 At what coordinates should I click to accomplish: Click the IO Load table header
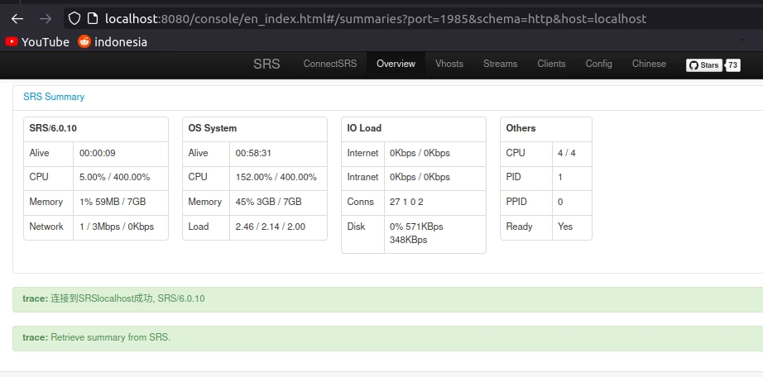(414, 129)
